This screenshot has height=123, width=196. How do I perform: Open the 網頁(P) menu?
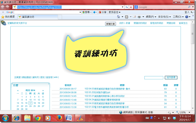tap(151, 17)
